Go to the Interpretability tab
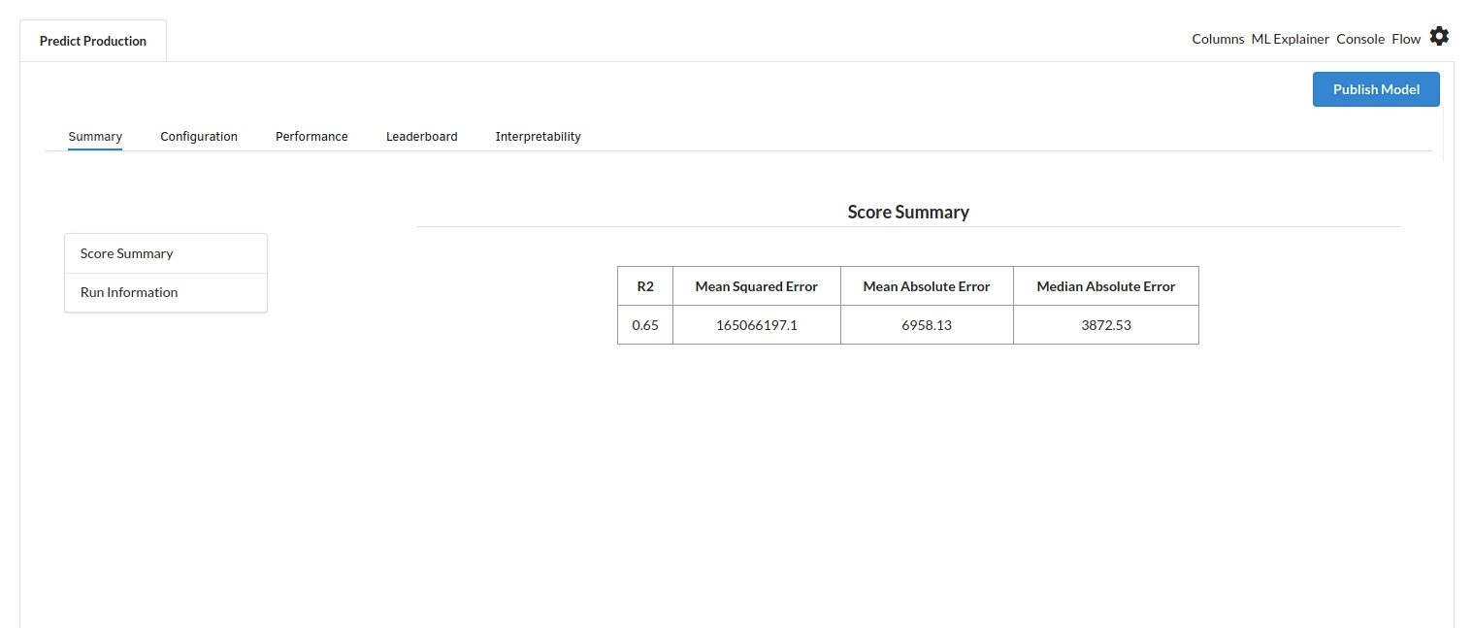The width and height of the screenshot is (1472, 628). 538,137
